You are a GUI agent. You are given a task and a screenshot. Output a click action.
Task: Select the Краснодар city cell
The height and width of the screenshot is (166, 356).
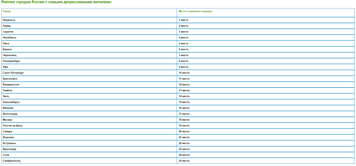pyautogui.click(x=89, y=149)
